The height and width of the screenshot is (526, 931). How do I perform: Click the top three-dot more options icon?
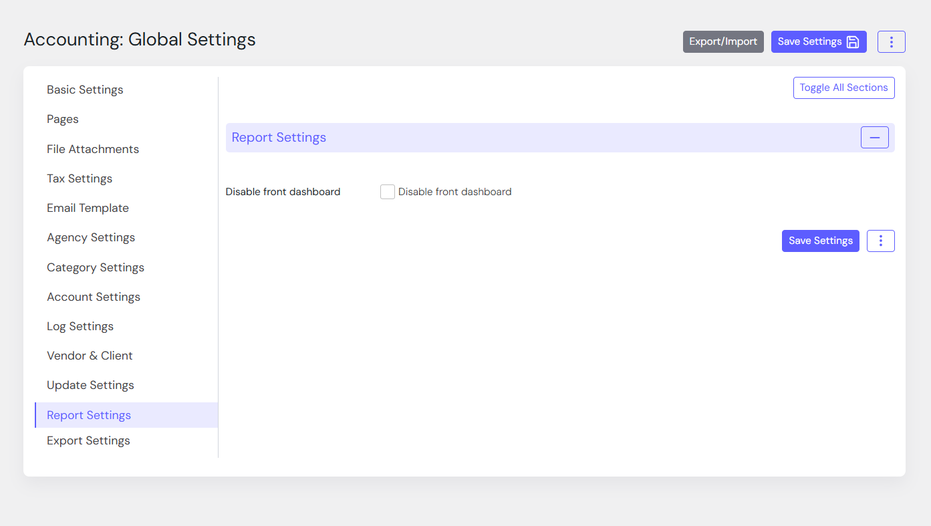pos(891,41)
